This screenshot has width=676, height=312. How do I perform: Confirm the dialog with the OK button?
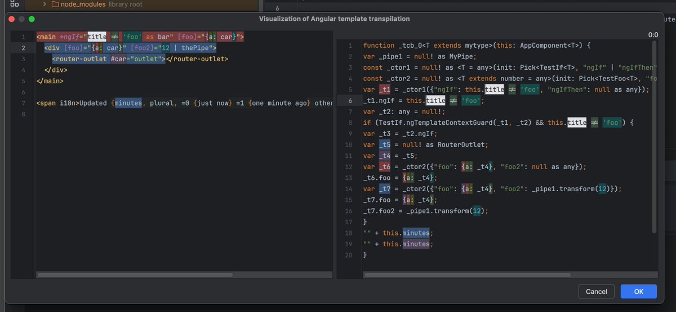pos(638,291)
